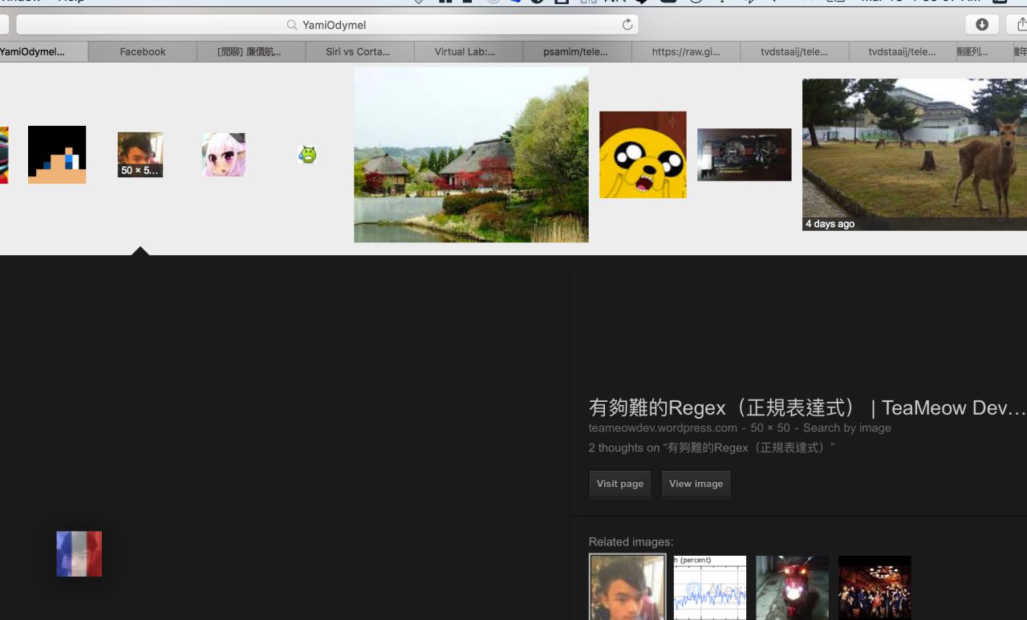Click the 'Related images:' heading text
The width and height of the screenshot is (1027, 620).
[631, 542]
